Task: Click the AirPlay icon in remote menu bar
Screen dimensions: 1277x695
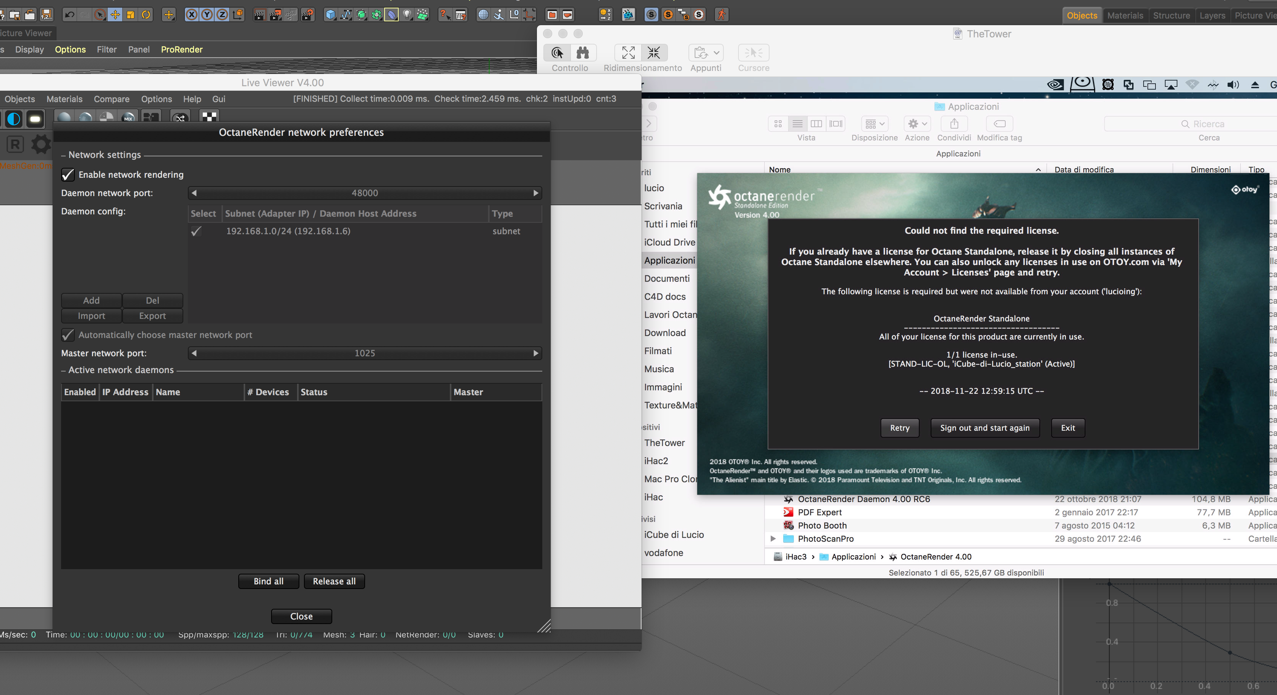Action: tap(1171, 85)
